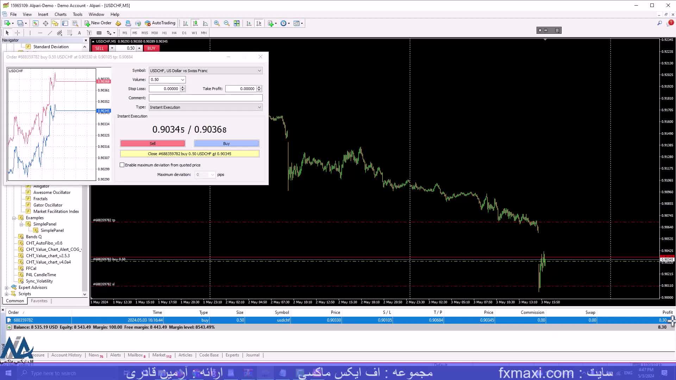
Task: Expand the Expert Advisors tree node
Action: (7, 288)
